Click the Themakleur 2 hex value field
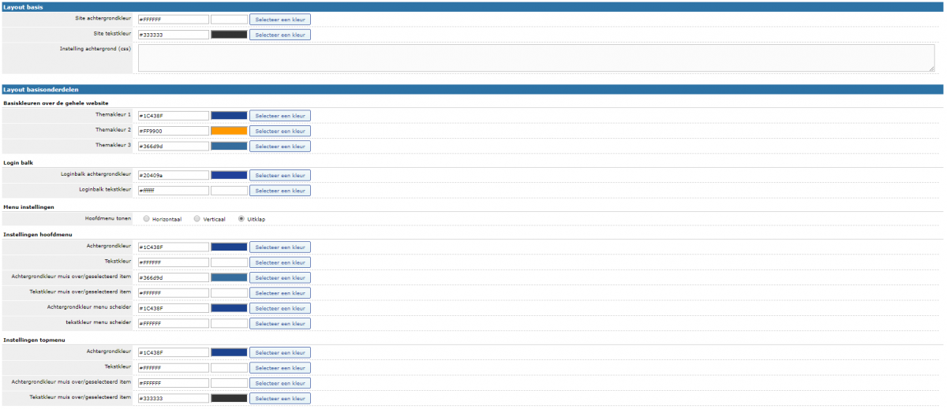Image resolution: width=947 pixels, height=409 pixels. [174, 131]
